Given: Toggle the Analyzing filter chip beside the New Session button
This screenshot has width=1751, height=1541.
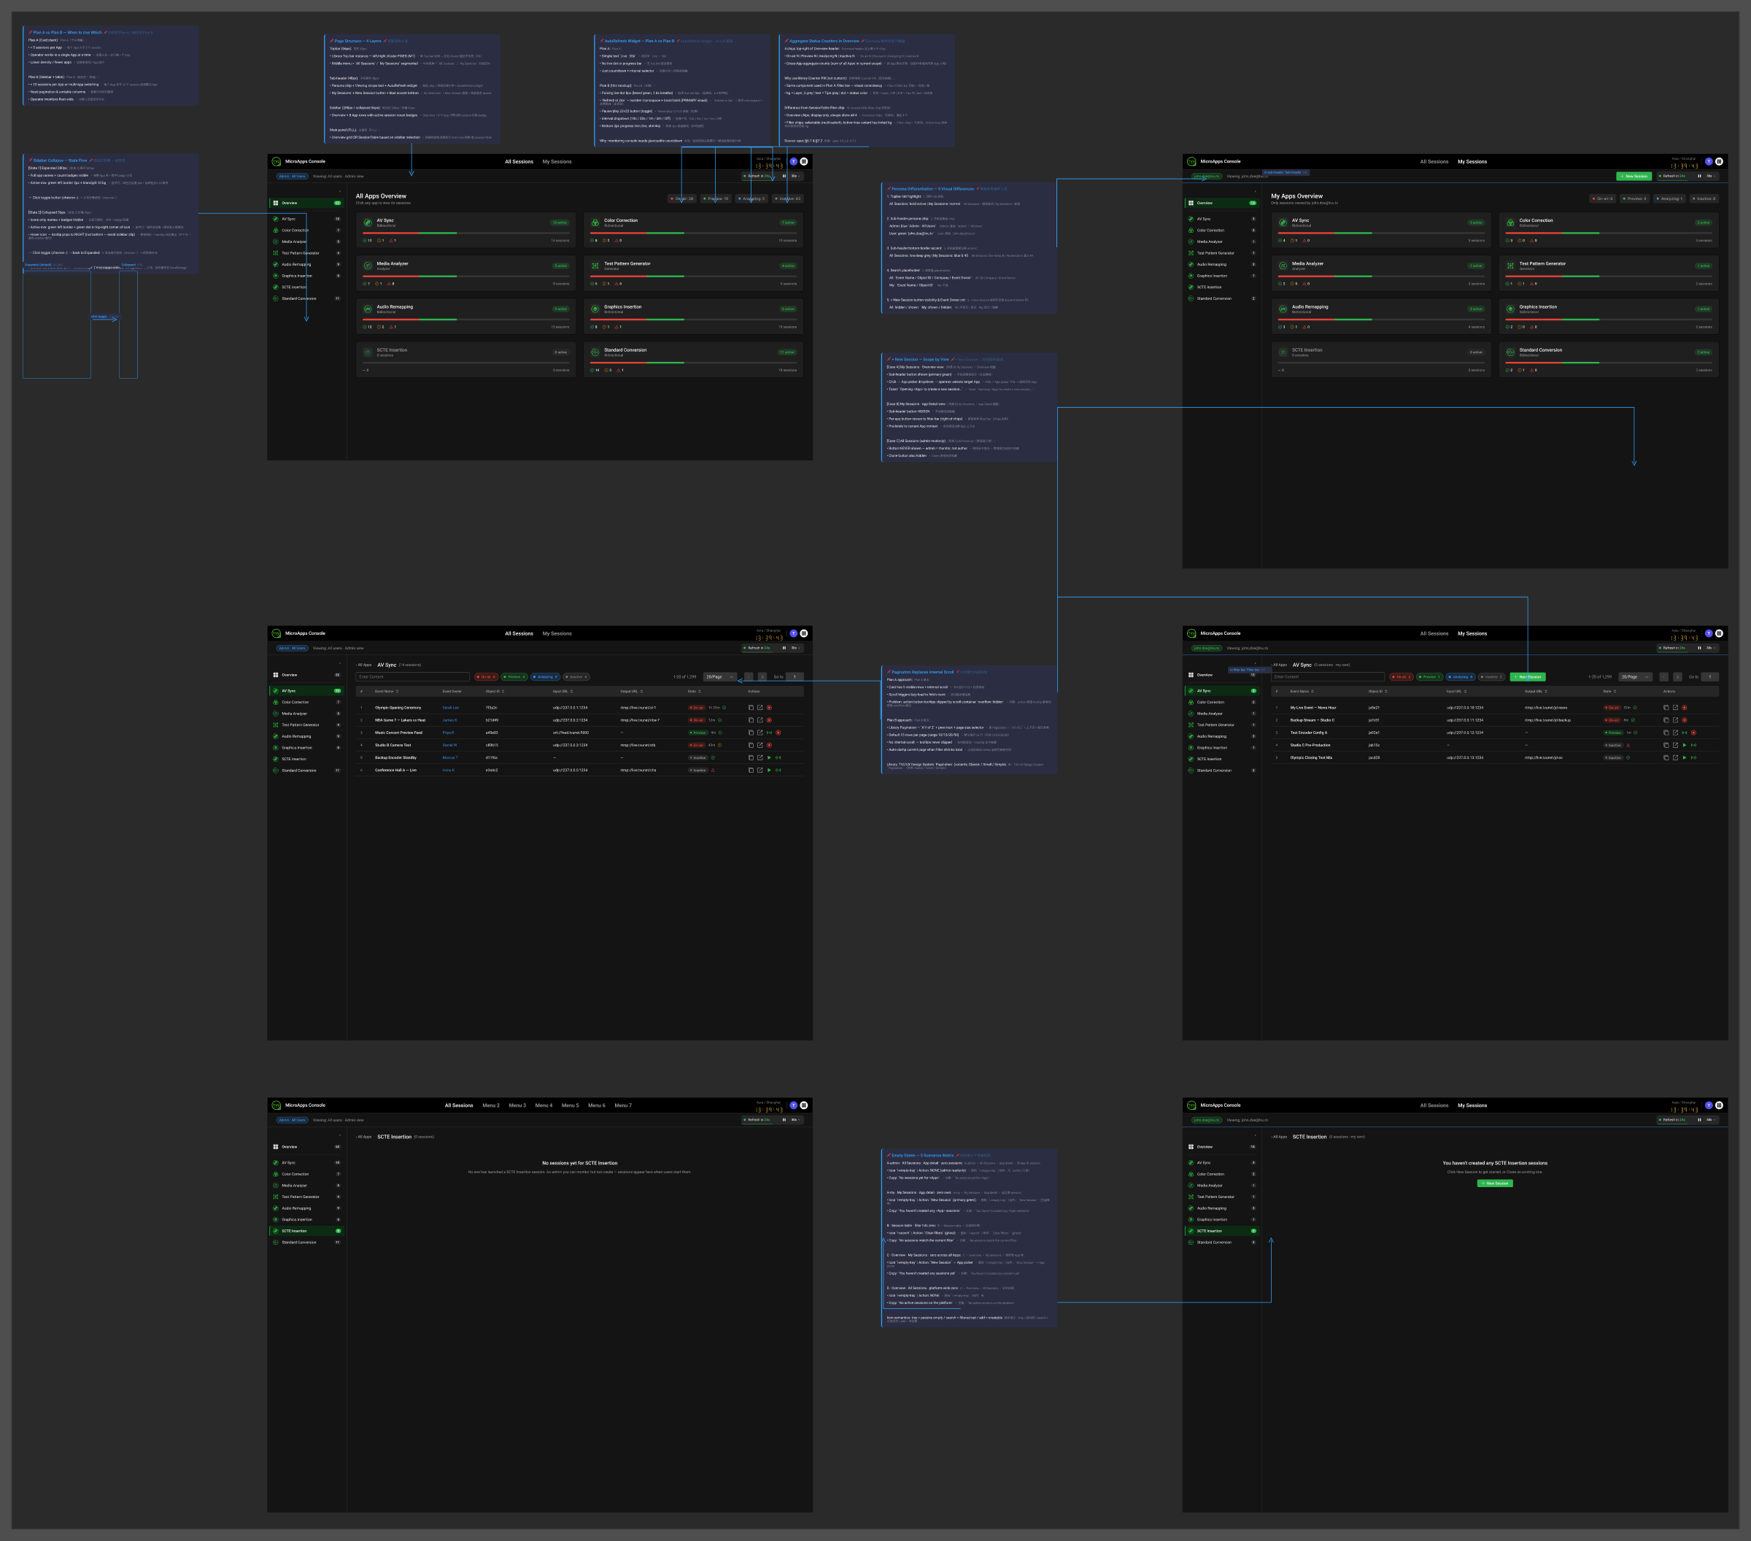Looking at the screenshot, I should click(x=1460, y=676).
